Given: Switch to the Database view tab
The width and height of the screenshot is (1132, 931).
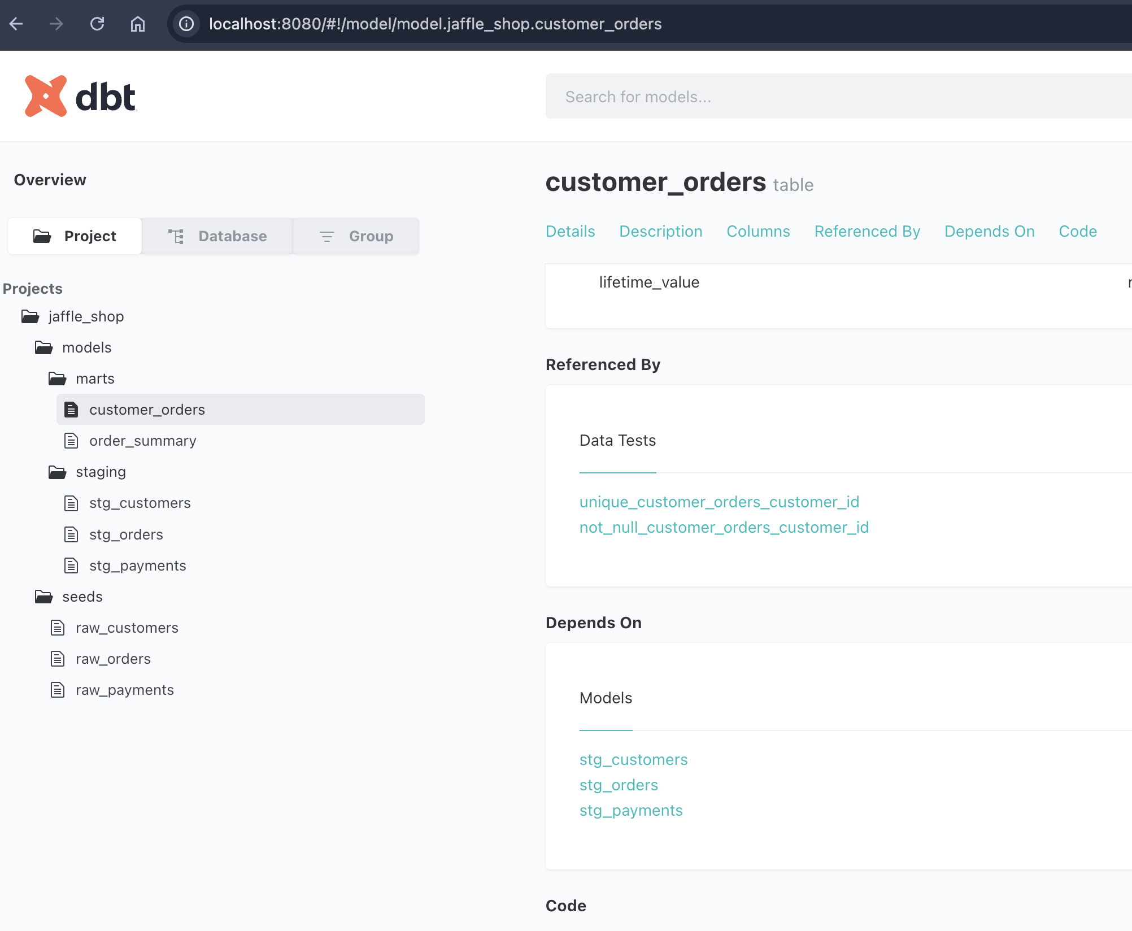Looking at the screenshot, I should (217, 236).
